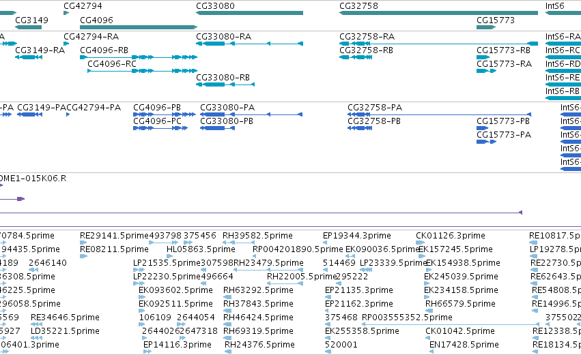Select the CG3149 gene feature bar

coord(28,27)
